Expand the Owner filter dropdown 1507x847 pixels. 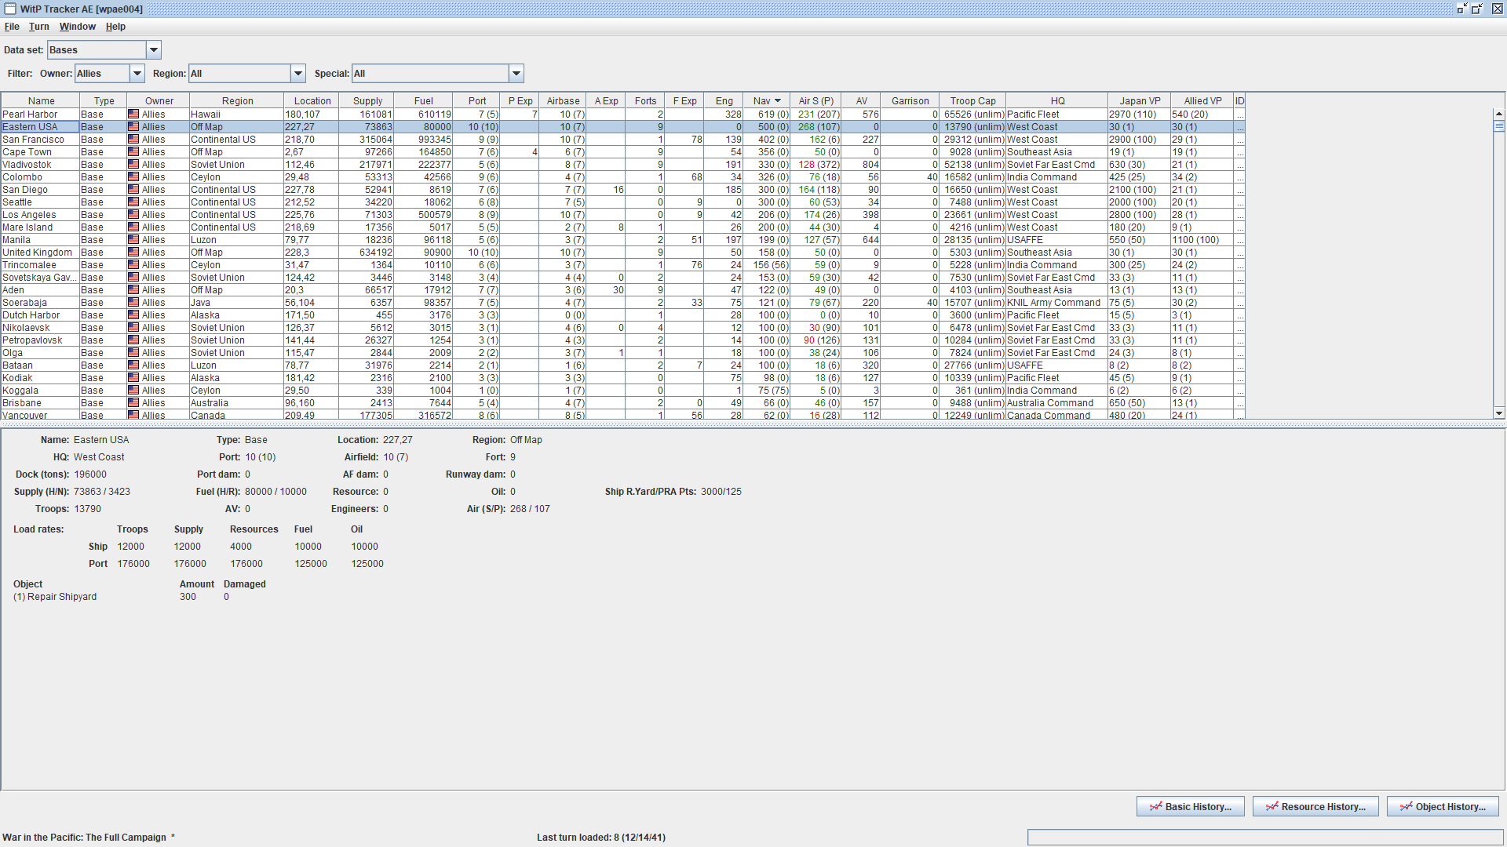137,74
